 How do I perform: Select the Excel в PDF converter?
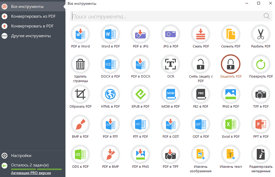(x=231, y=124)
